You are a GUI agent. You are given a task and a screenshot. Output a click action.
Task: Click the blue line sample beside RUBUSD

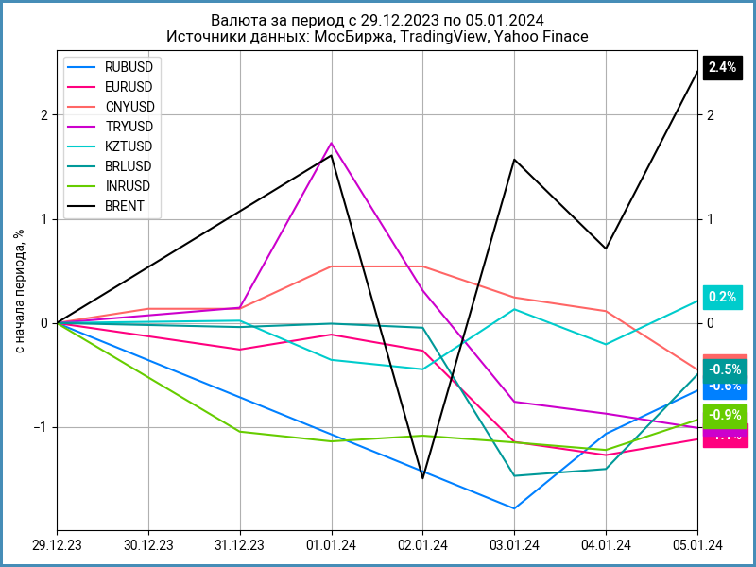pos(81,67)
